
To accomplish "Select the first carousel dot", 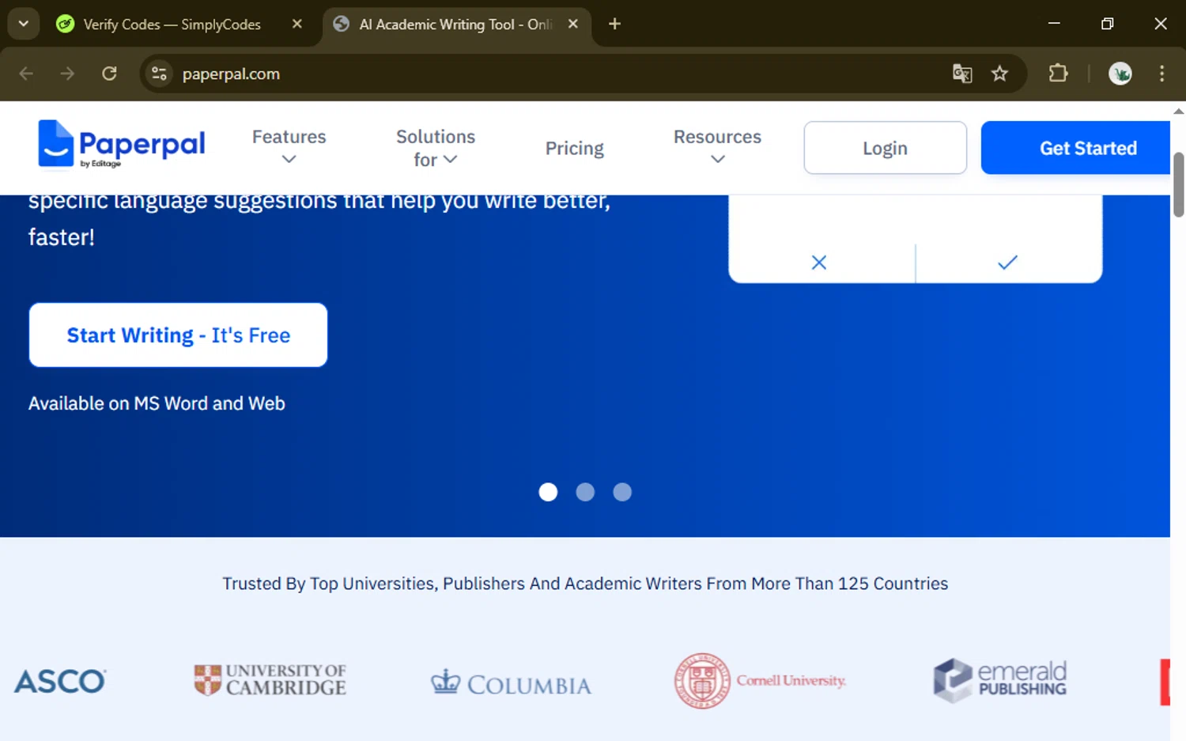I will (548, 492).
